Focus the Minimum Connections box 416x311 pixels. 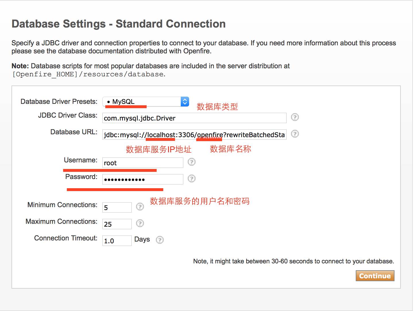point(117,207)
